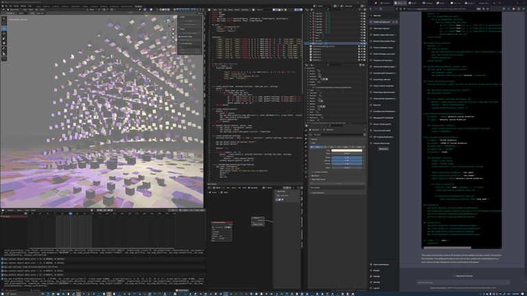Viewport: 527px width, 296px height.
Task: Open the light Color swatch
Action: (x=347, y=150)
